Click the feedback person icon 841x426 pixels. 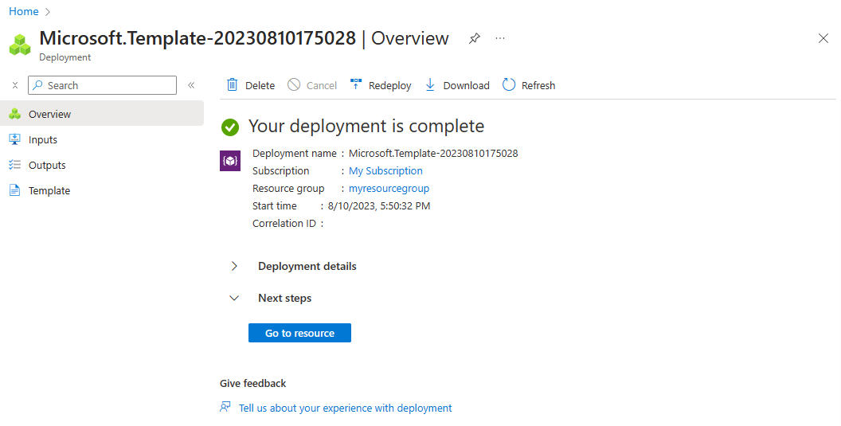225,408
